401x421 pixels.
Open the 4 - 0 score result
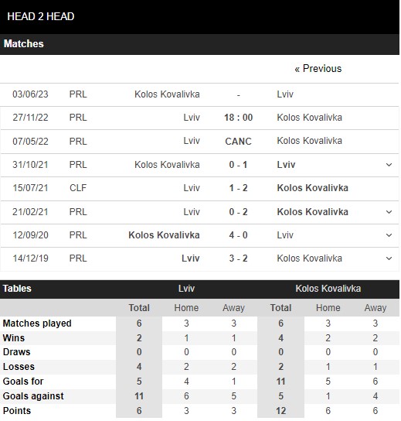click(x=238, y=235)
